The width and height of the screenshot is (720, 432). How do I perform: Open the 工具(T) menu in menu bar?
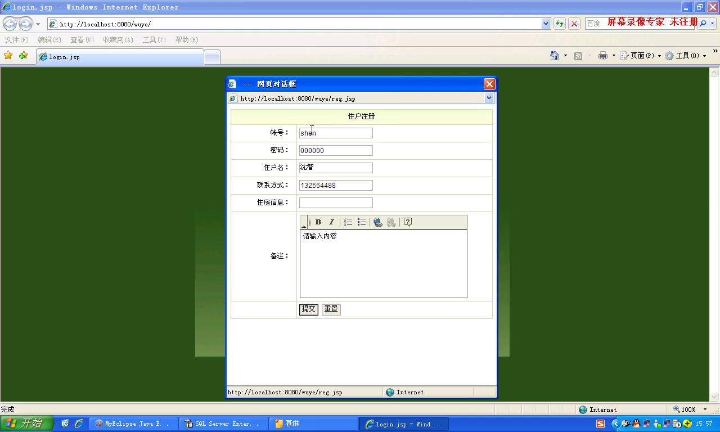154,40
